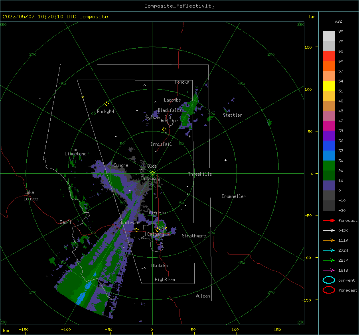Select the RockyMH label
This screenshot has width=359, height=335.
[105, 112]
